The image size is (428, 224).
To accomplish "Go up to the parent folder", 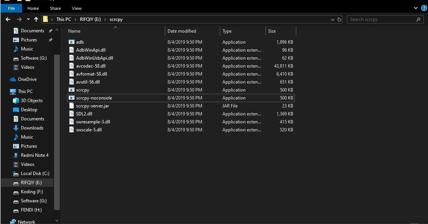I will (36, 19).
